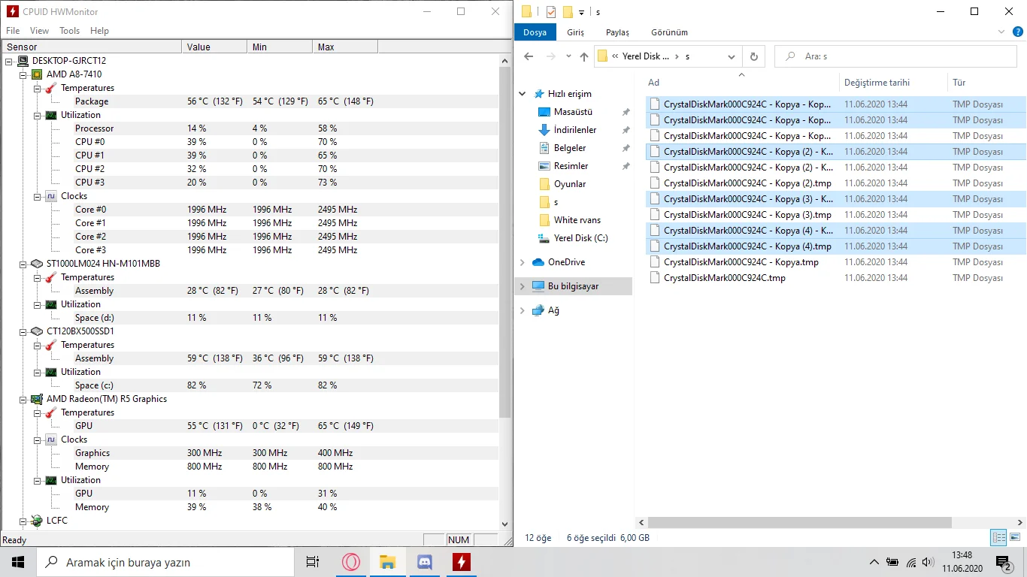Open the Dosya ribbon tab

535,32
